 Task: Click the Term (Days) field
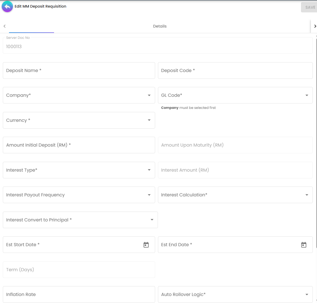tap(79, 270)
